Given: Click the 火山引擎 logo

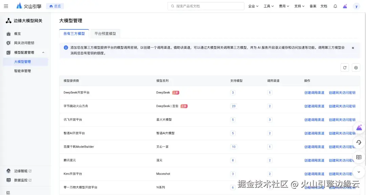Looking at the screenshot, I should tap(29, 6).
